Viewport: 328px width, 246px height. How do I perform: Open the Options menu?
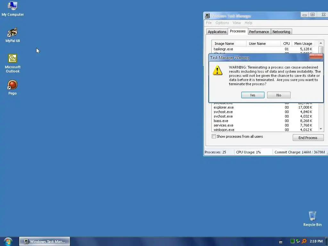click(x=222, y=23)
